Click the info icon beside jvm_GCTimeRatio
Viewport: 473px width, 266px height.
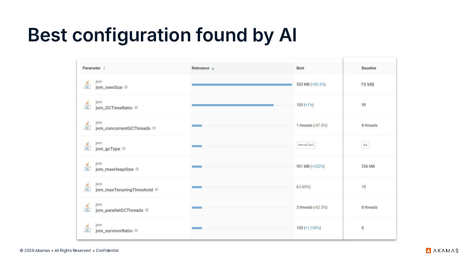(x=136, y=108)
